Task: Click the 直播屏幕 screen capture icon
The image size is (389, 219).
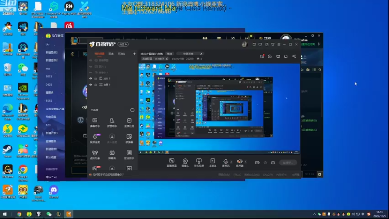Action: pos(172,163)
